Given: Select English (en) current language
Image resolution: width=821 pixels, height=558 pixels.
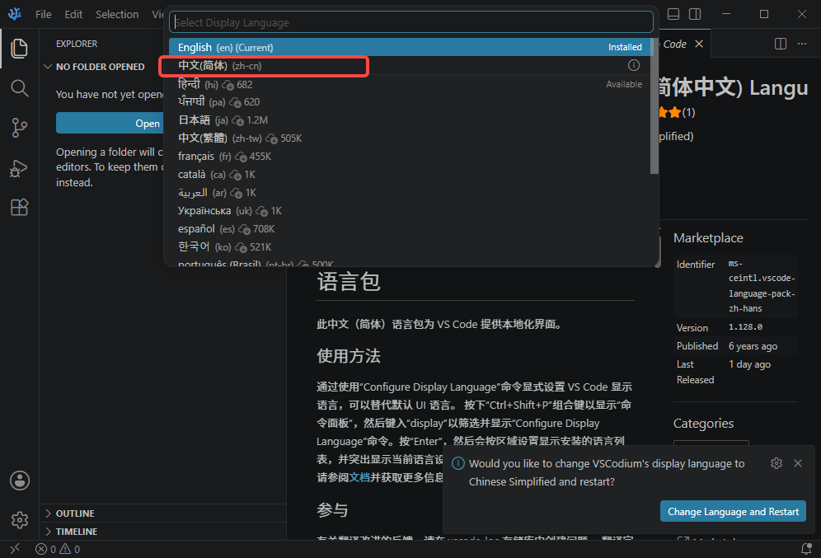Looking at the screenshot, I should click(410, 47).
